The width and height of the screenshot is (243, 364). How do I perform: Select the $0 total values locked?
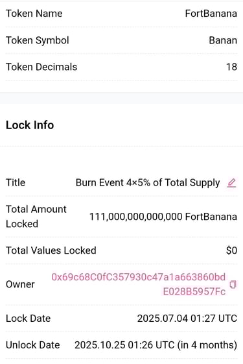click(x=231, y=250)
